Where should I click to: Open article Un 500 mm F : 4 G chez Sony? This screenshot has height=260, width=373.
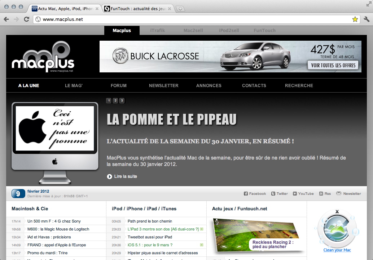coord(54,221)
